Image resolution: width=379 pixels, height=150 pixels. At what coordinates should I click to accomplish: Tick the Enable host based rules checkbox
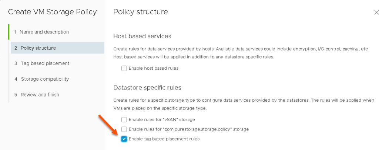[124, 69]
